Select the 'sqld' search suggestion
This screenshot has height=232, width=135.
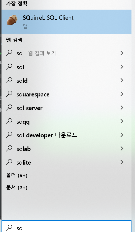tap(66, 81)
